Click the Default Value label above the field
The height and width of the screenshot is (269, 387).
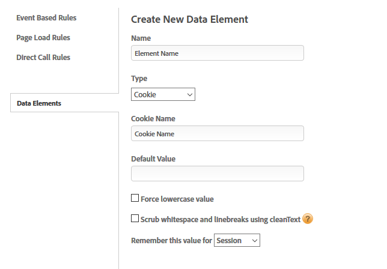[x=153, y=159]
